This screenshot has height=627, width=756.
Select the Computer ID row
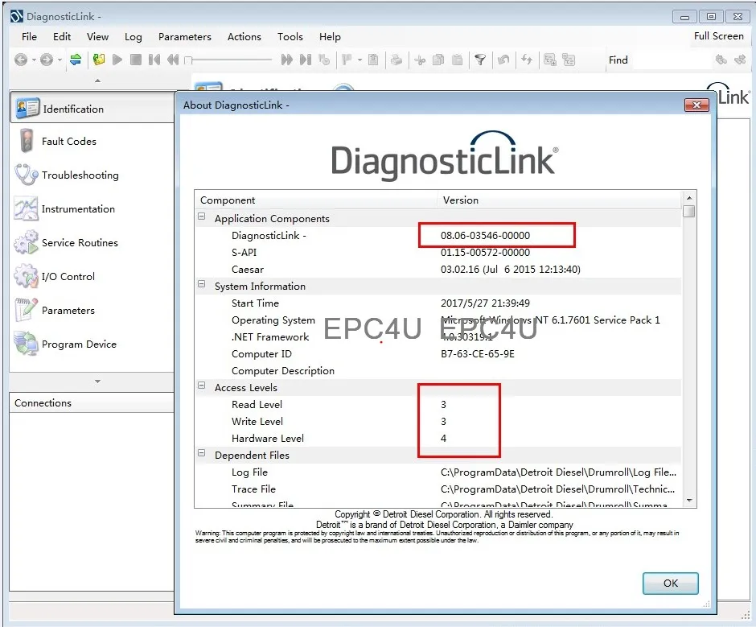click(x=438, y=354)
